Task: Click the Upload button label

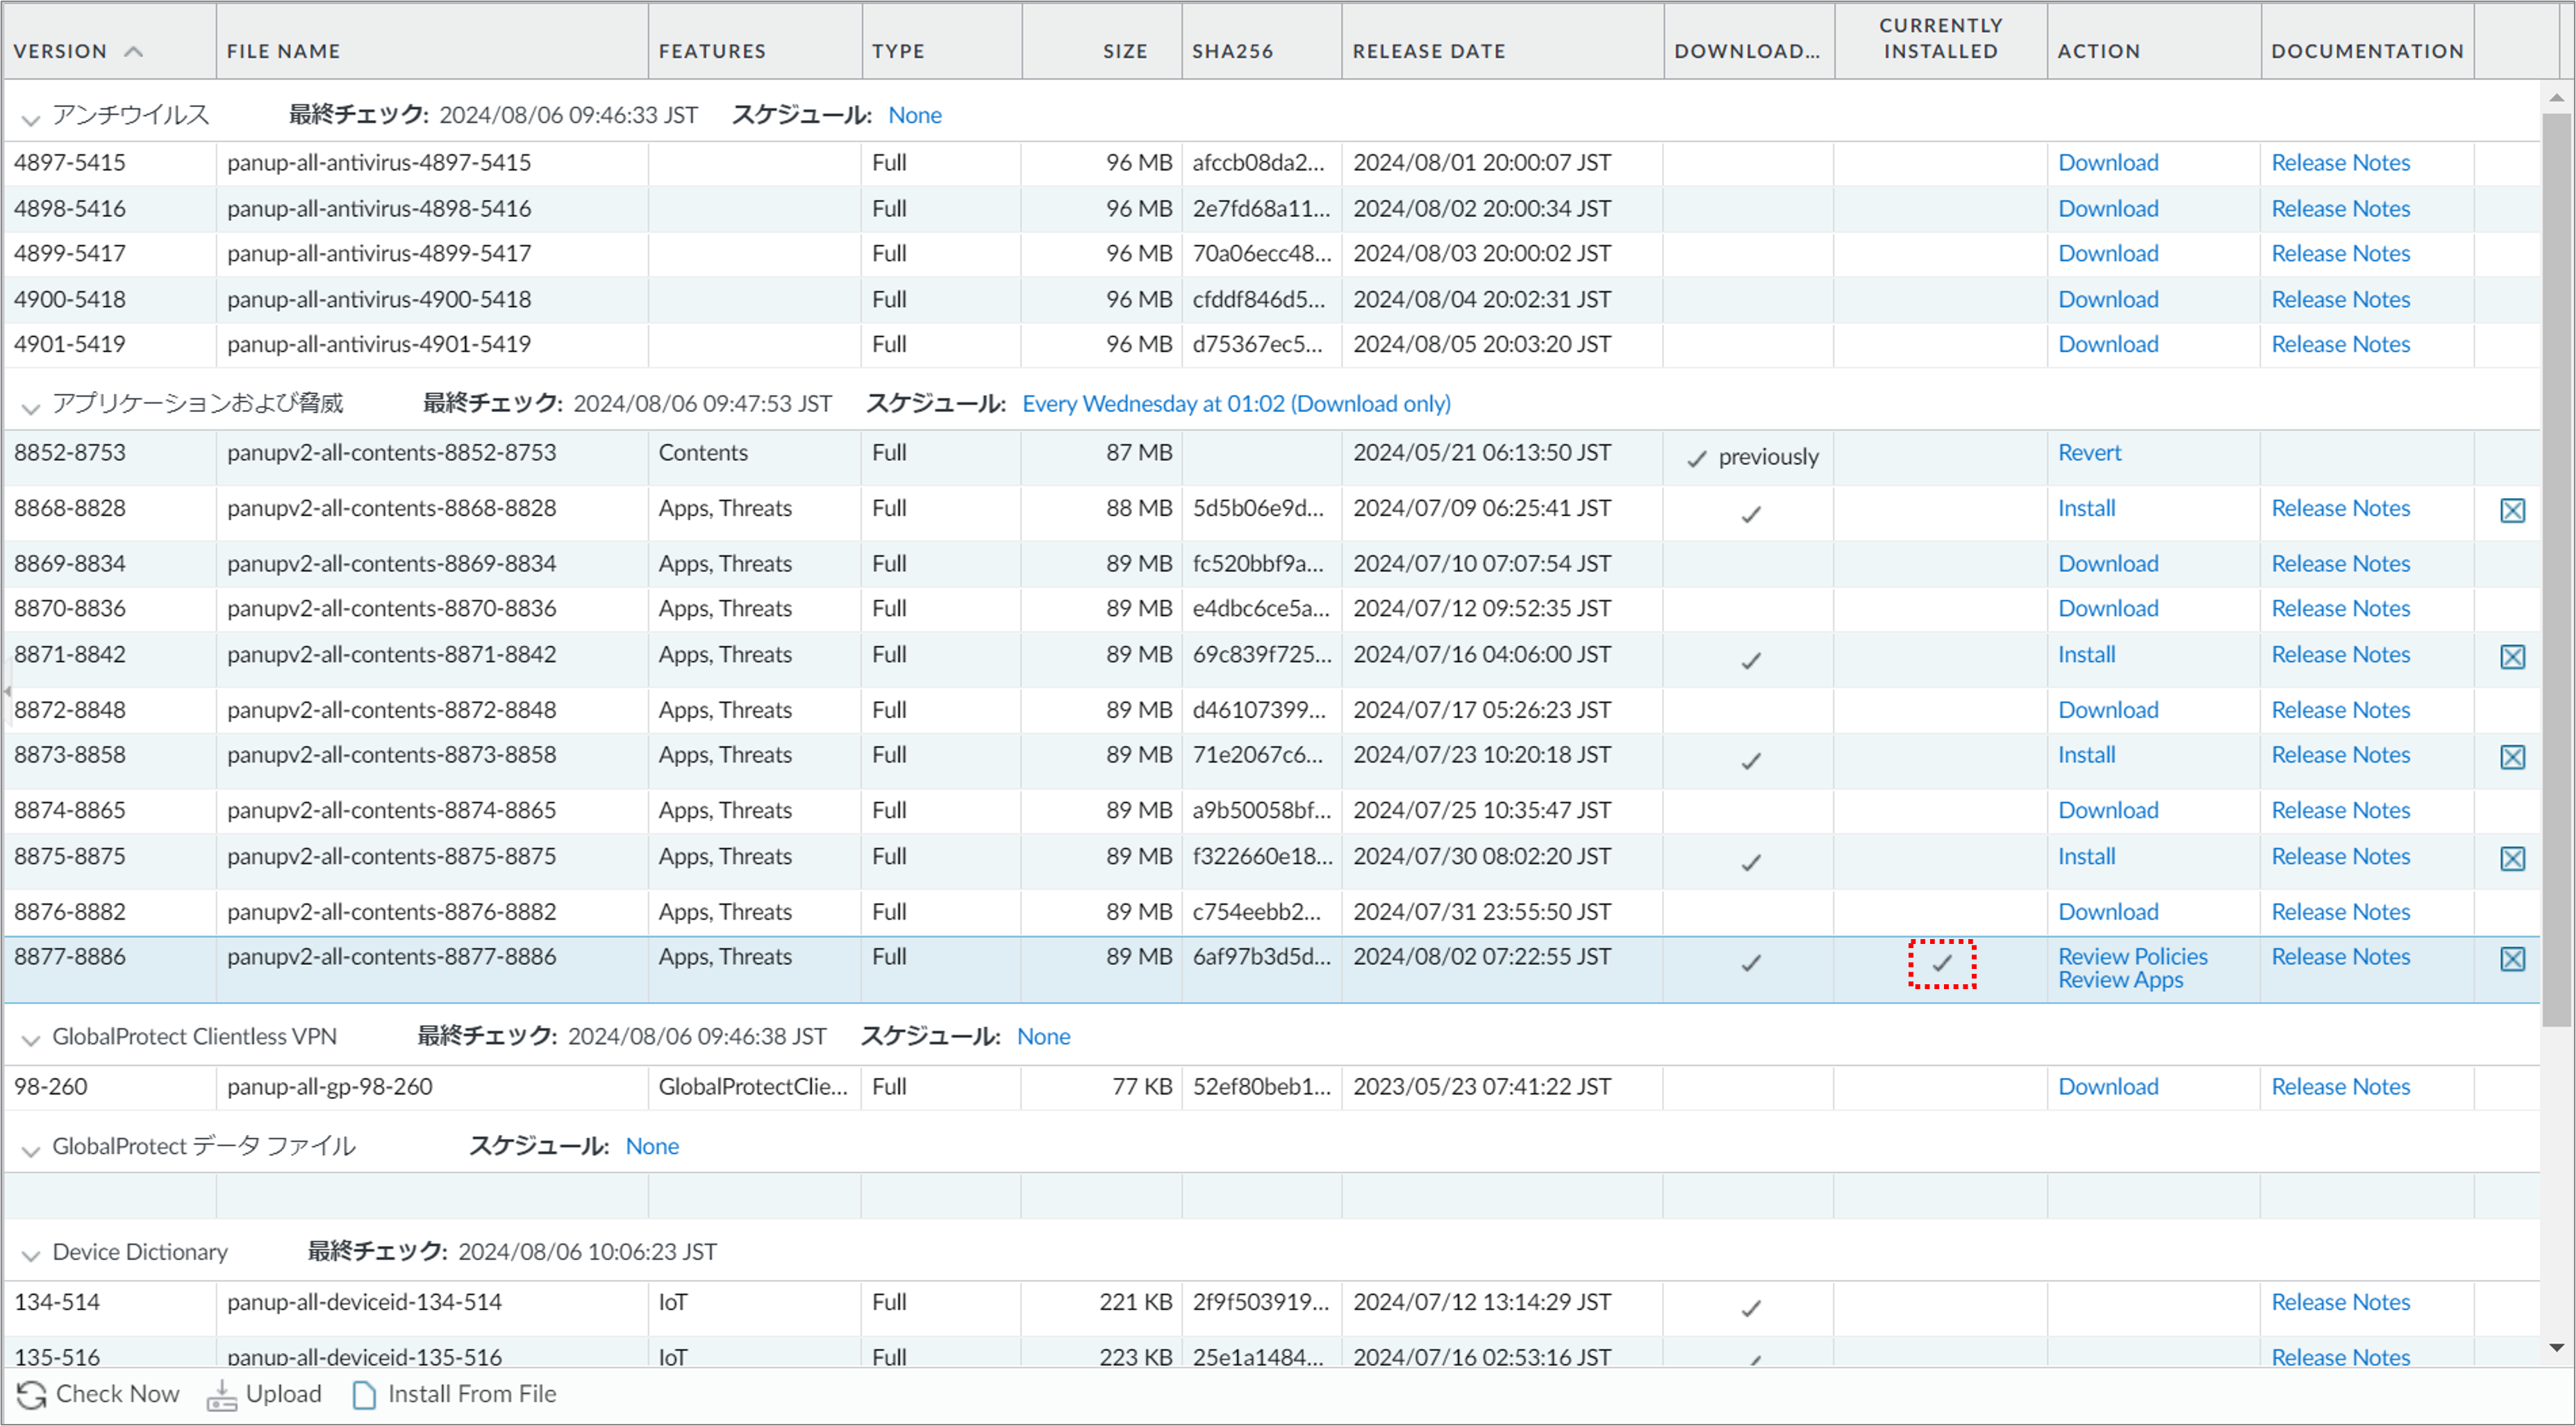Action: click(283, 1394)
